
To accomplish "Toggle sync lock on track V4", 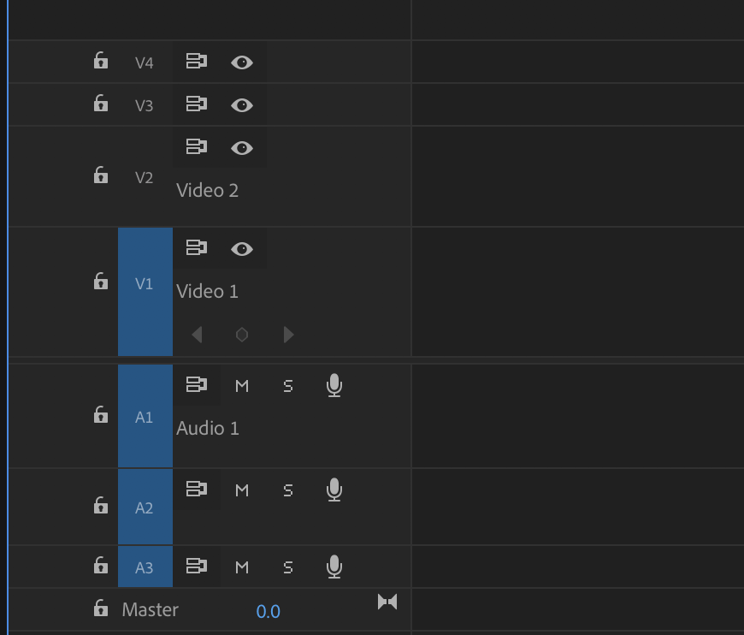I will (197, 62).
